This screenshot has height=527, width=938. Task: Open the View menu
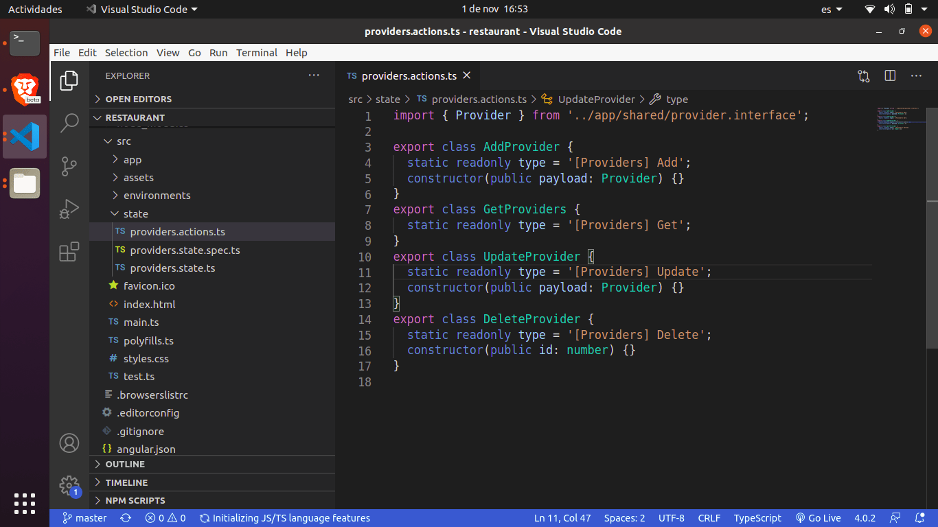click(x=168, y=53)
